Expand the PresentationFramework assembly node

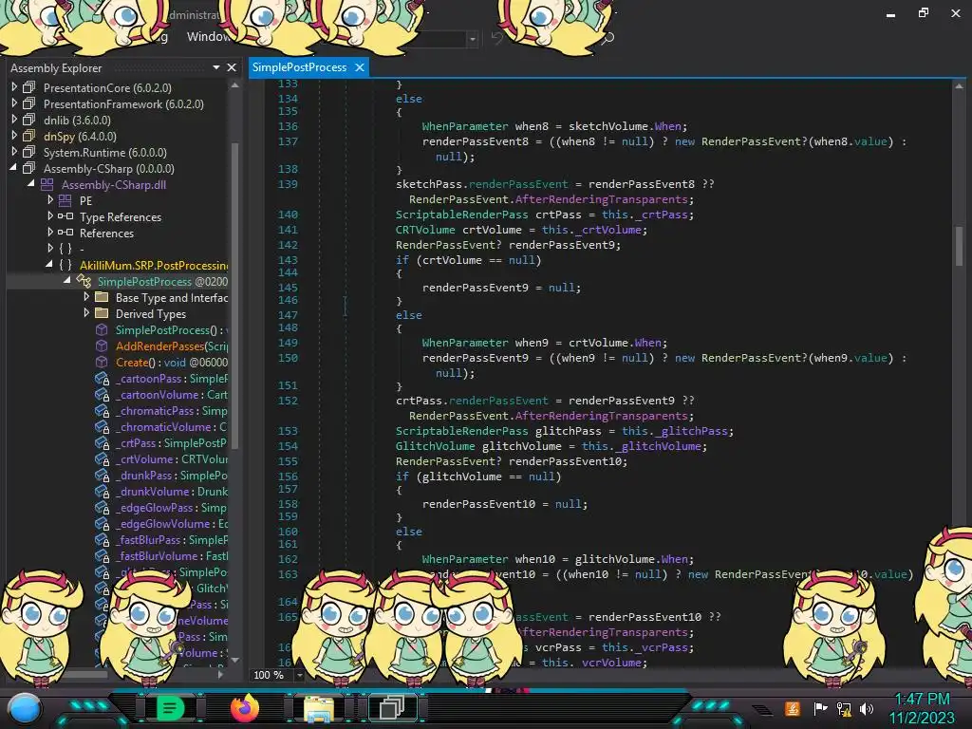click(14, 103)
